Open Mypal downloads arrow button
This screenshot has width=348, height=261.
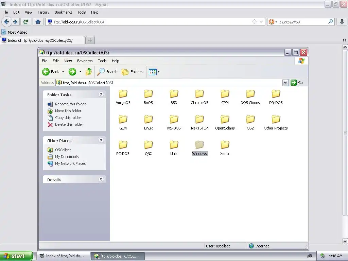342,22
